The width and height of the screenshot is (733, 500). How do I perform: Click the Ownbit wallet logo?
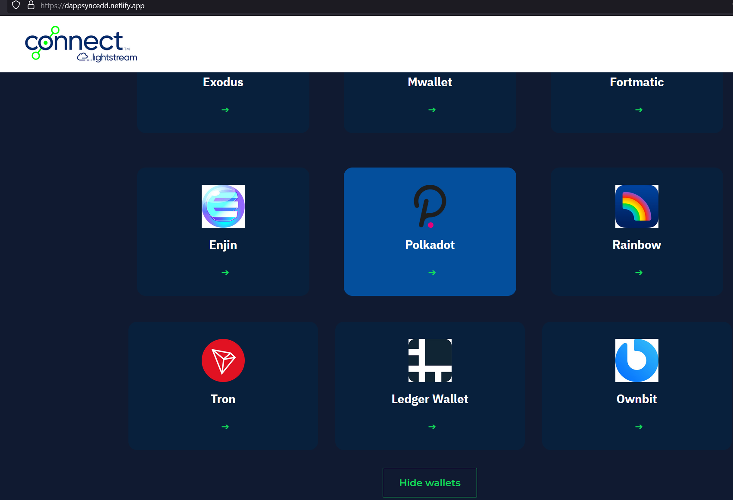pyautogui.click(x=636, y=360)
